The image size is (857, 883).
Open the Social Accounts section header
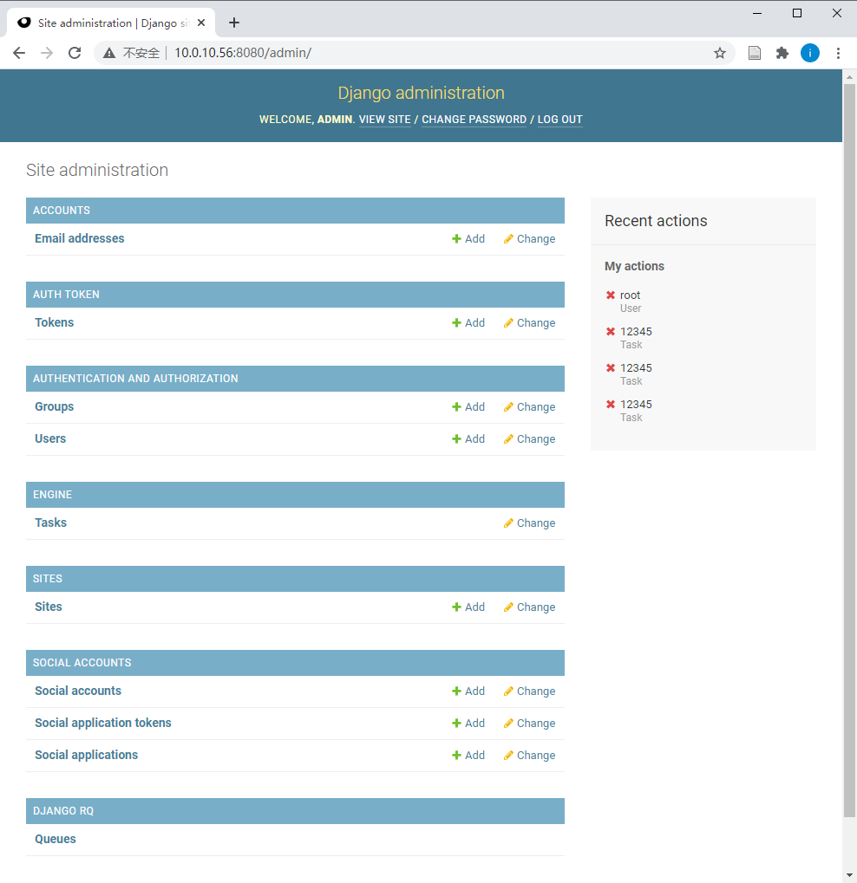(82, 663)
